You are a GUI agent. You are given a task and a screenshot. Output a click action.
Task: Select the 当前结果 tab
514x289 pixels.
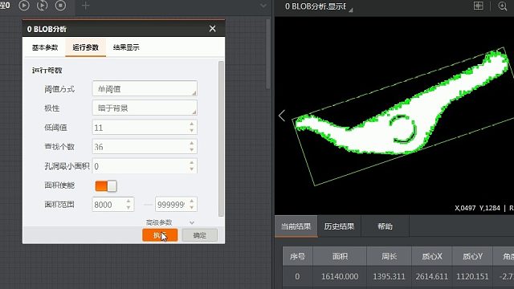(296, 226)
